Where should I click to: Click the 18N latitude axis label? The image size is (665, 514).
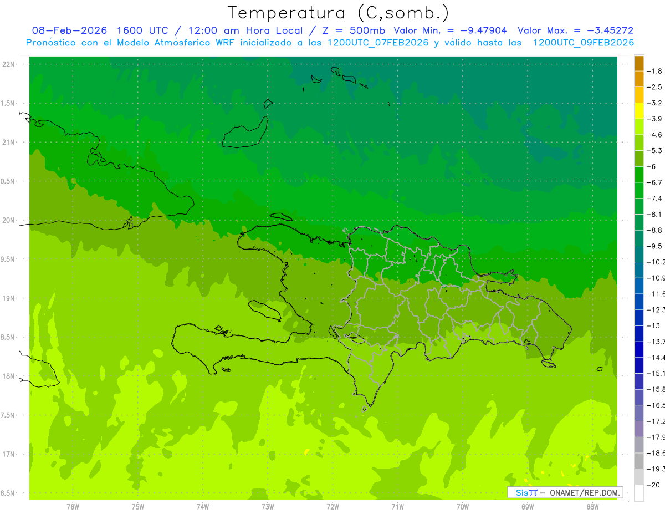point(9,376)
